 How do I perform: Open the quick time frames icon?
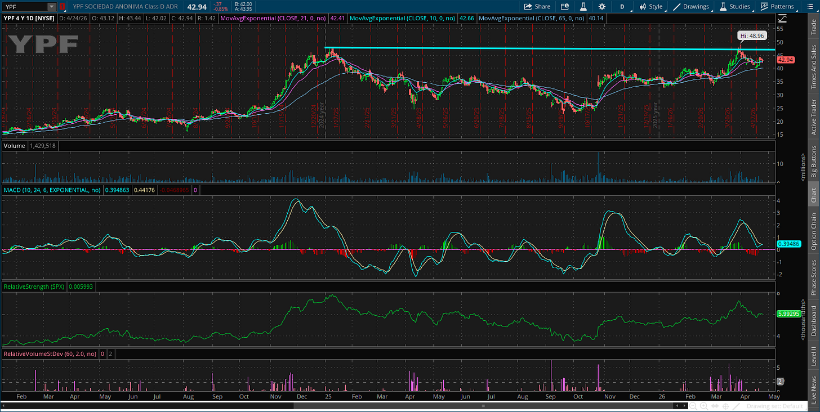(565, 7)
